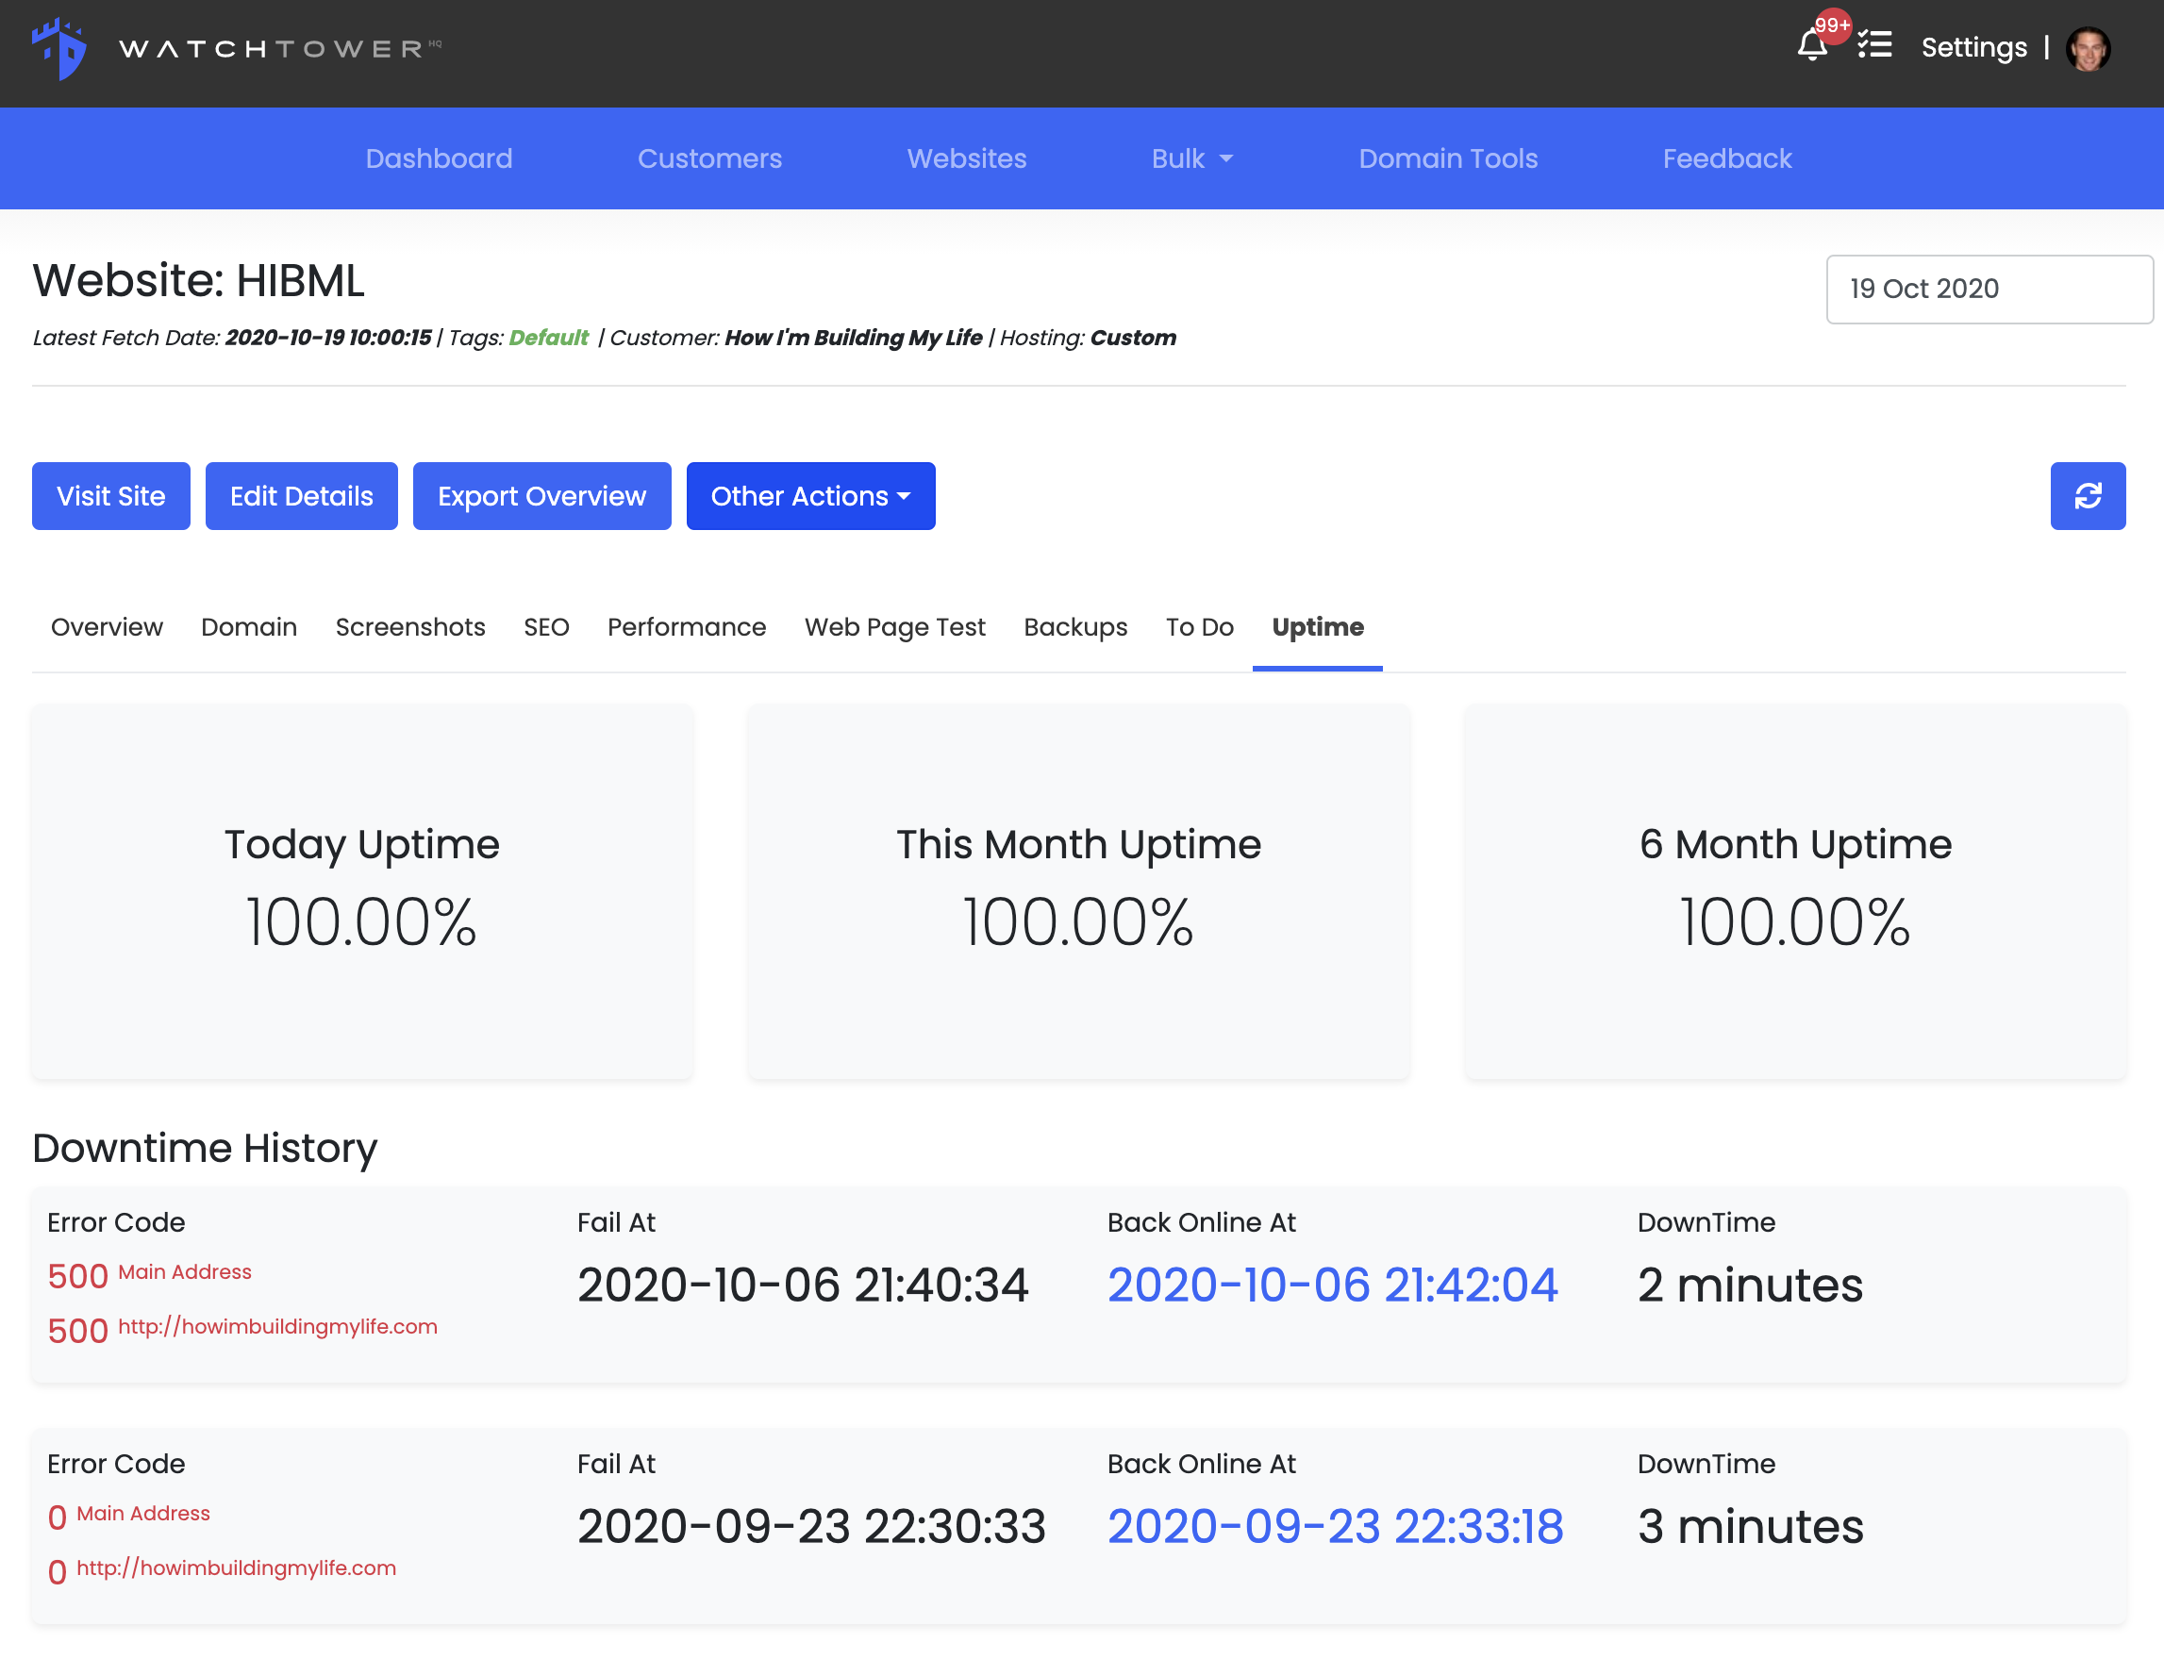Screen dimensions: 2164x1675
Task: Click the This Month Uptime card
Action: click(x=1079, y=891)
